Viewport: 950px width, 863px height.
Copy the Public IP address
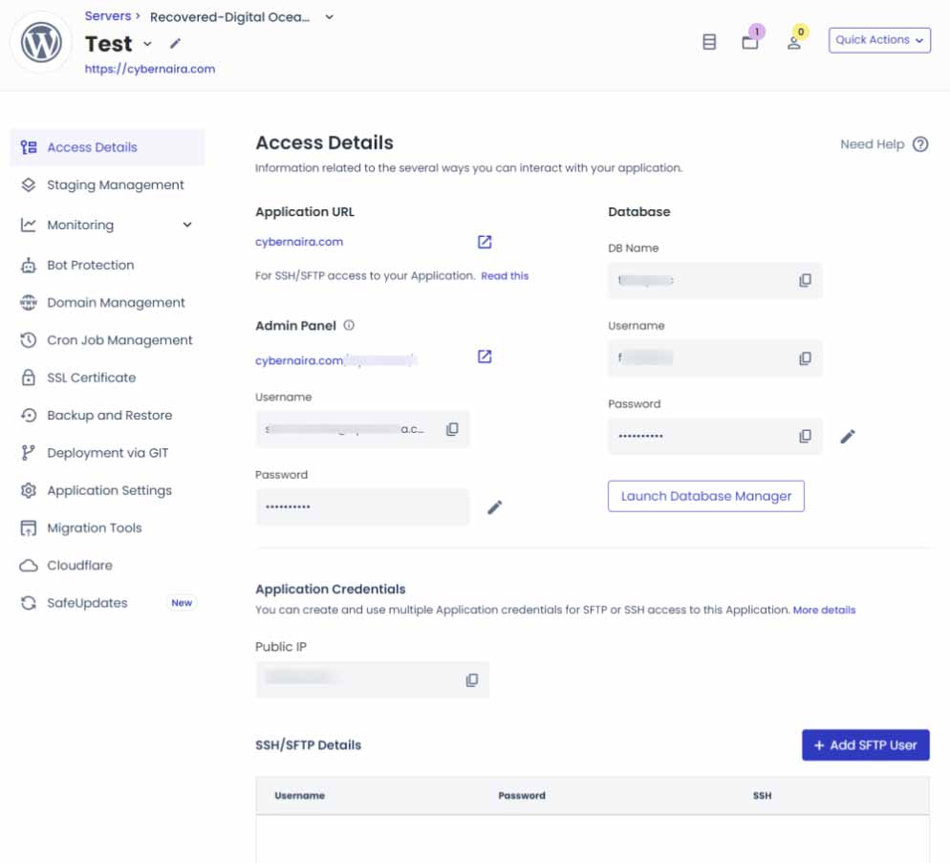(x=471, y=680)
